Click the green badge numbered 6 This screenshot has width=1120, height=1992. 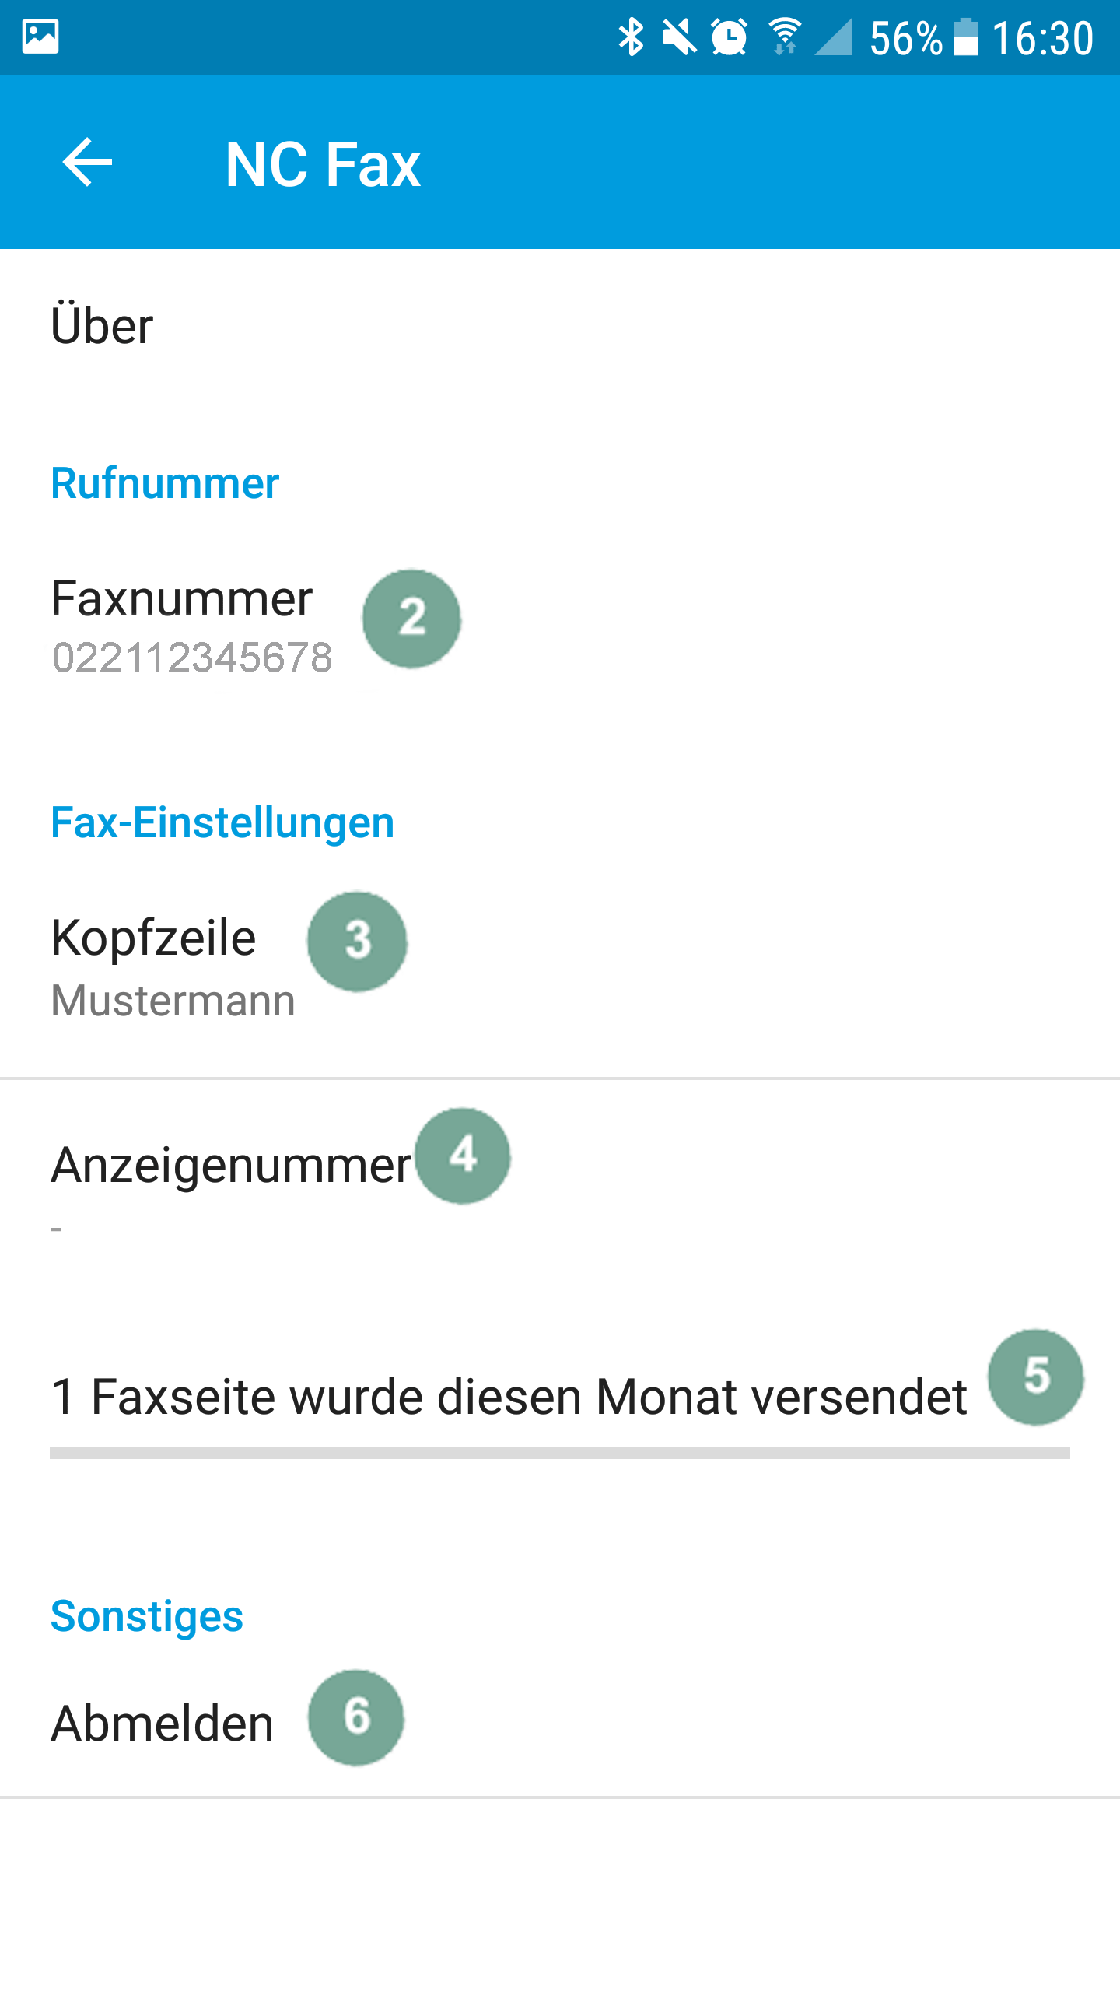(356, 1717)
